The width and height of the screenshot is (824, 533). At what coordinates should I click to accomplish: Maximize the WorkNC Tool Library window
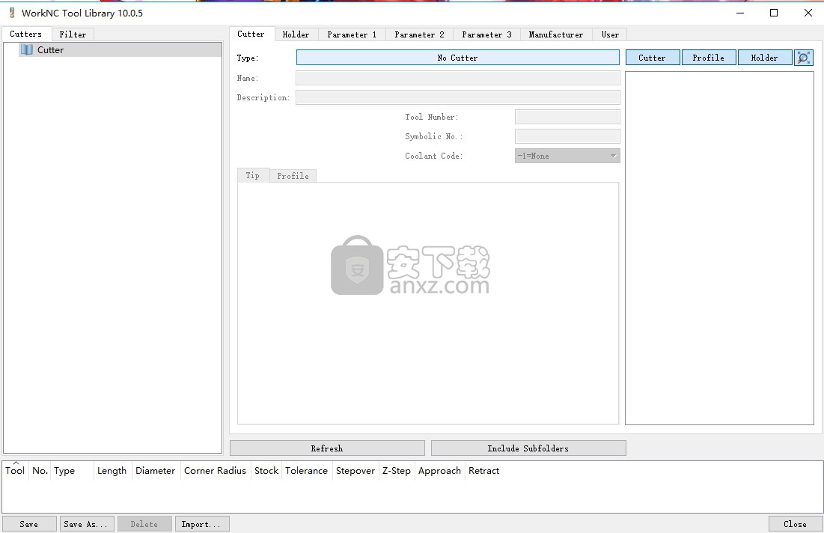(774, 13)
